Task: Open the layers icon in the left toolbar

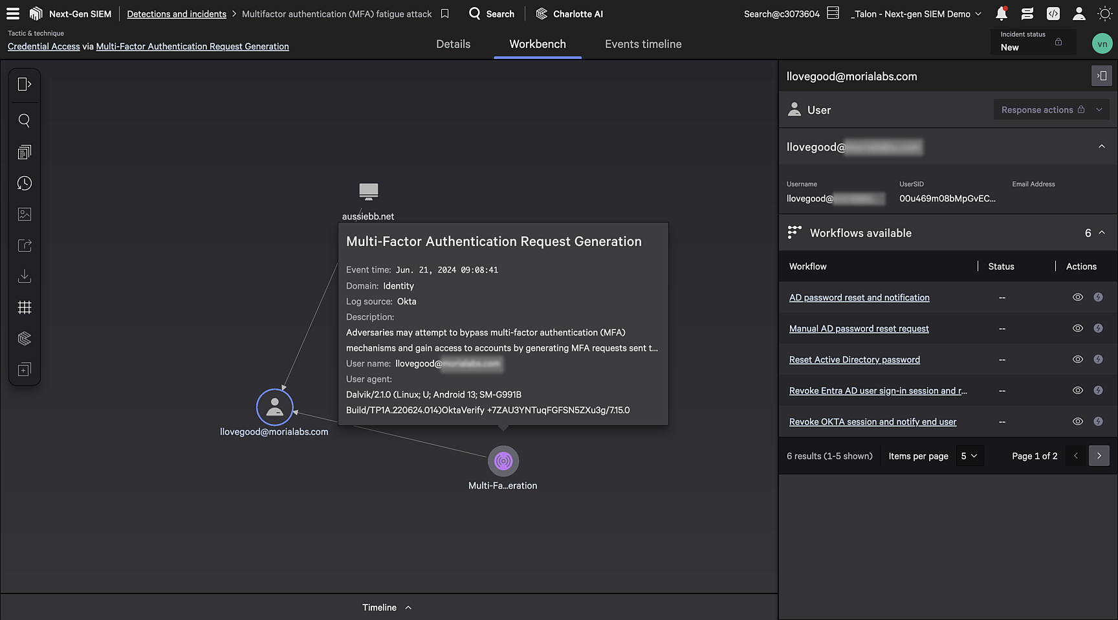Action: click(x=24, y=338)
